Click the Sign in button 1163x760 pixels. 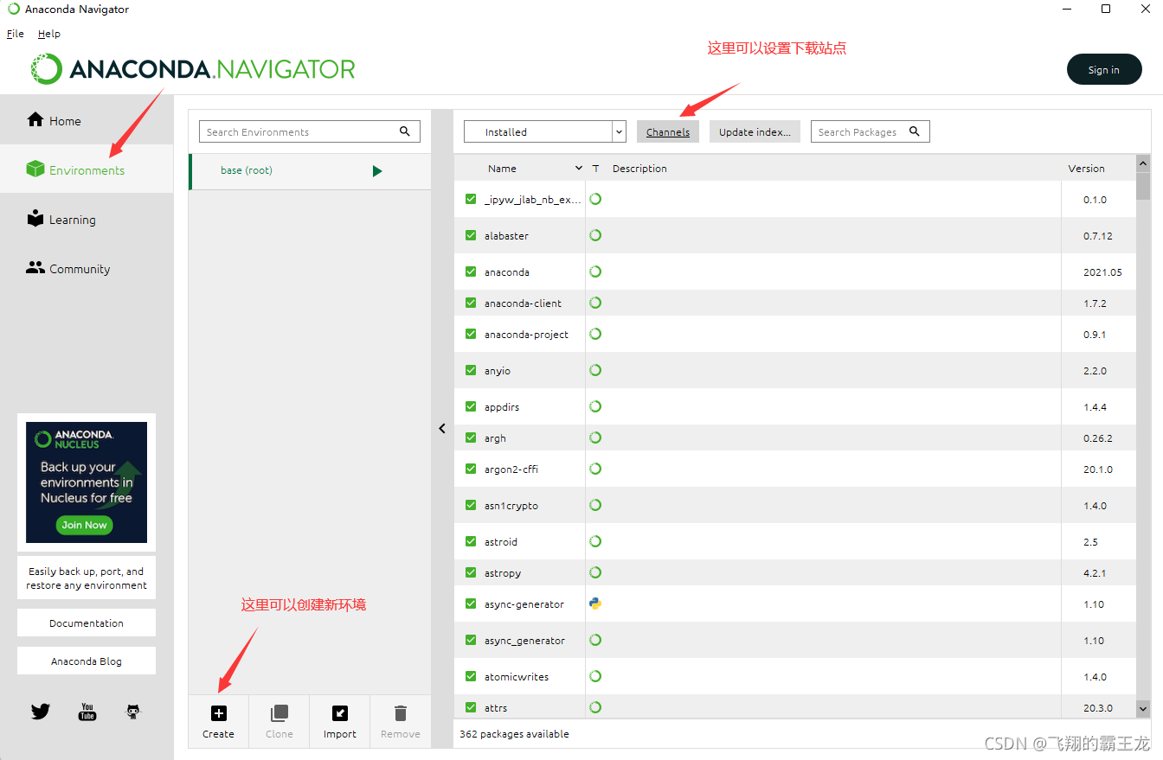point(1104,70)
